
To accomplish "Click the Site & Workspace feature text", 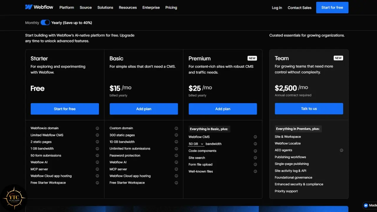I will (x=288, y=137).
